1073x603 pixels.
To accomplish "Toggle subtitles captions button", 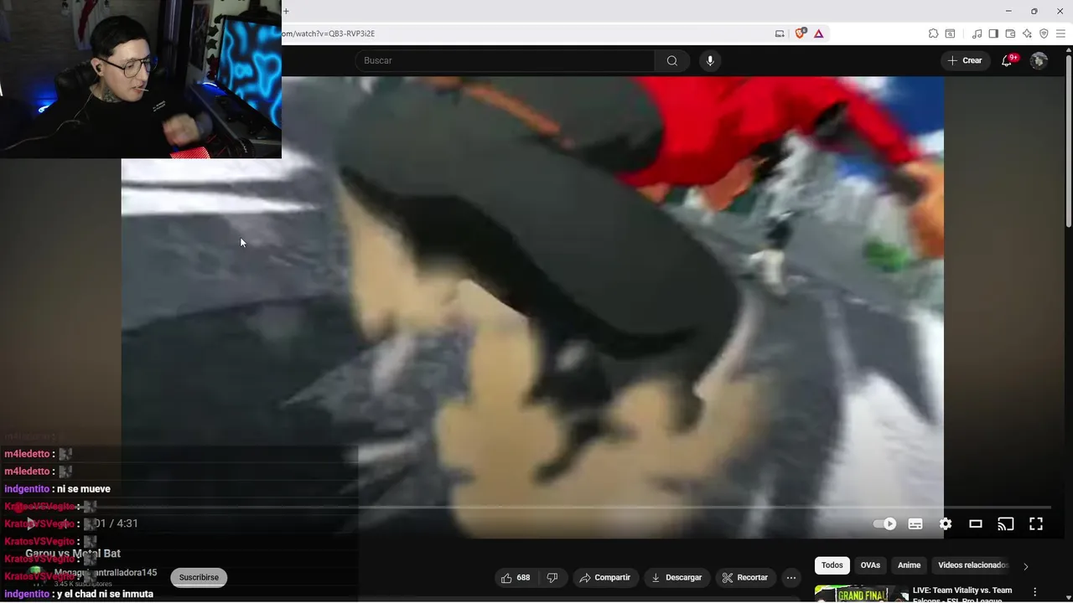I will pyautogui.click(x=915, y=524).
